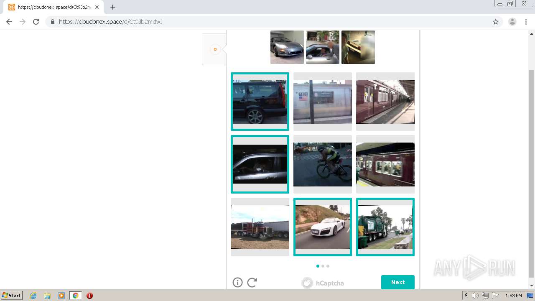
Task: Open Windows Media Player from taskbar
Action: pos(61,296)
